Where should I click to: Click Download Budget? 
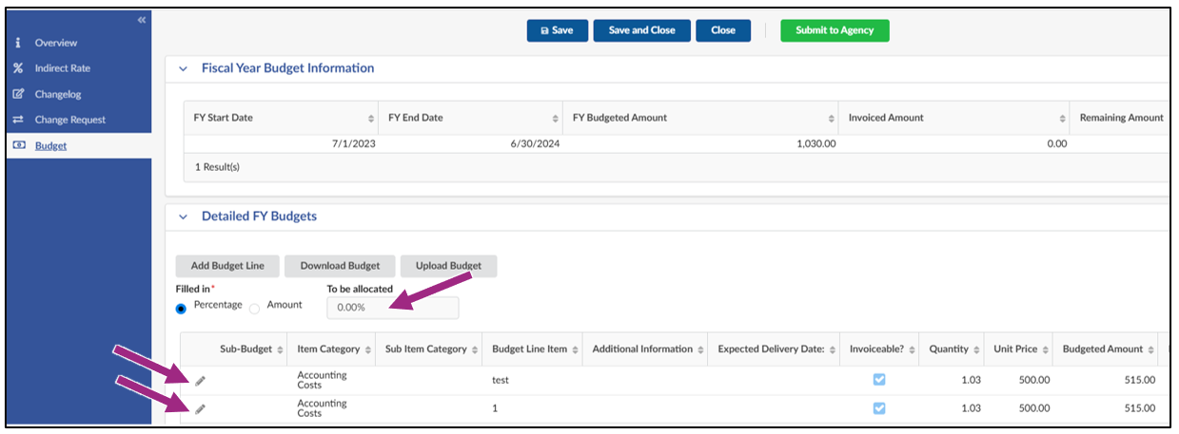(x=340, y=266)
